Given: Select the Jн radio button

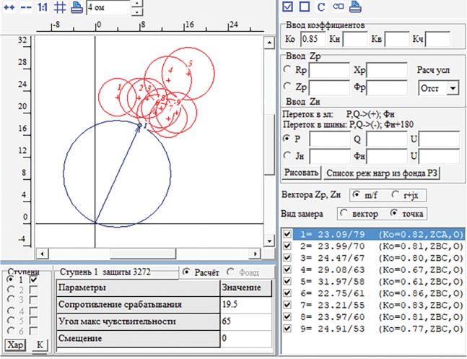Looking at the screenshot, I should 287,155.
